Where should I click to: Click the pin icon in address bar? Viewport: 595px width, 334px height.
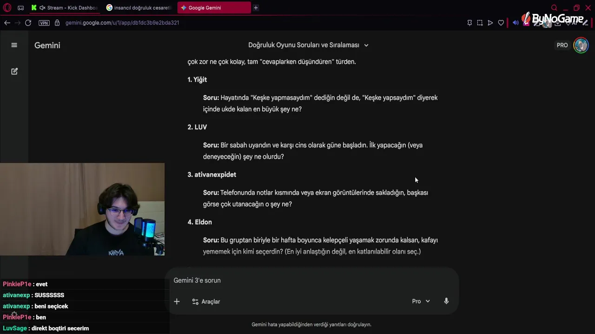coord(469,23)
